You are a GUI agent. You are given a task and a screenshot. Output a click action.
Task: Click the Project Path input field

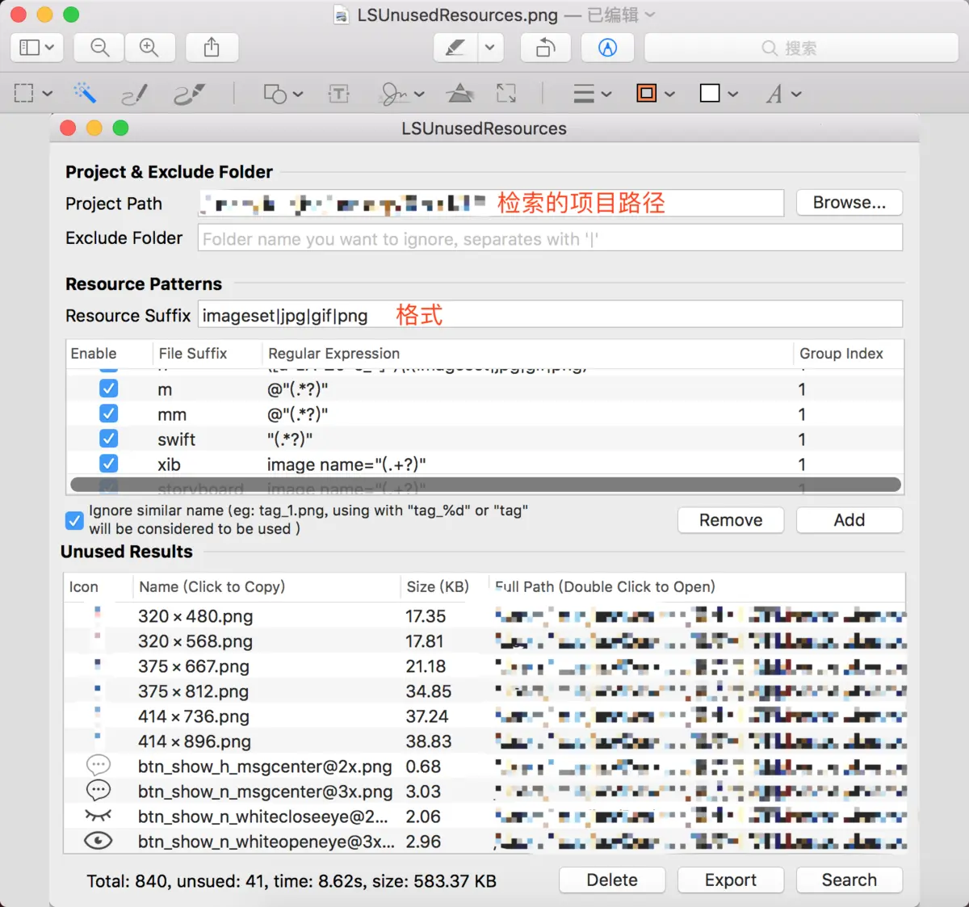491,203
